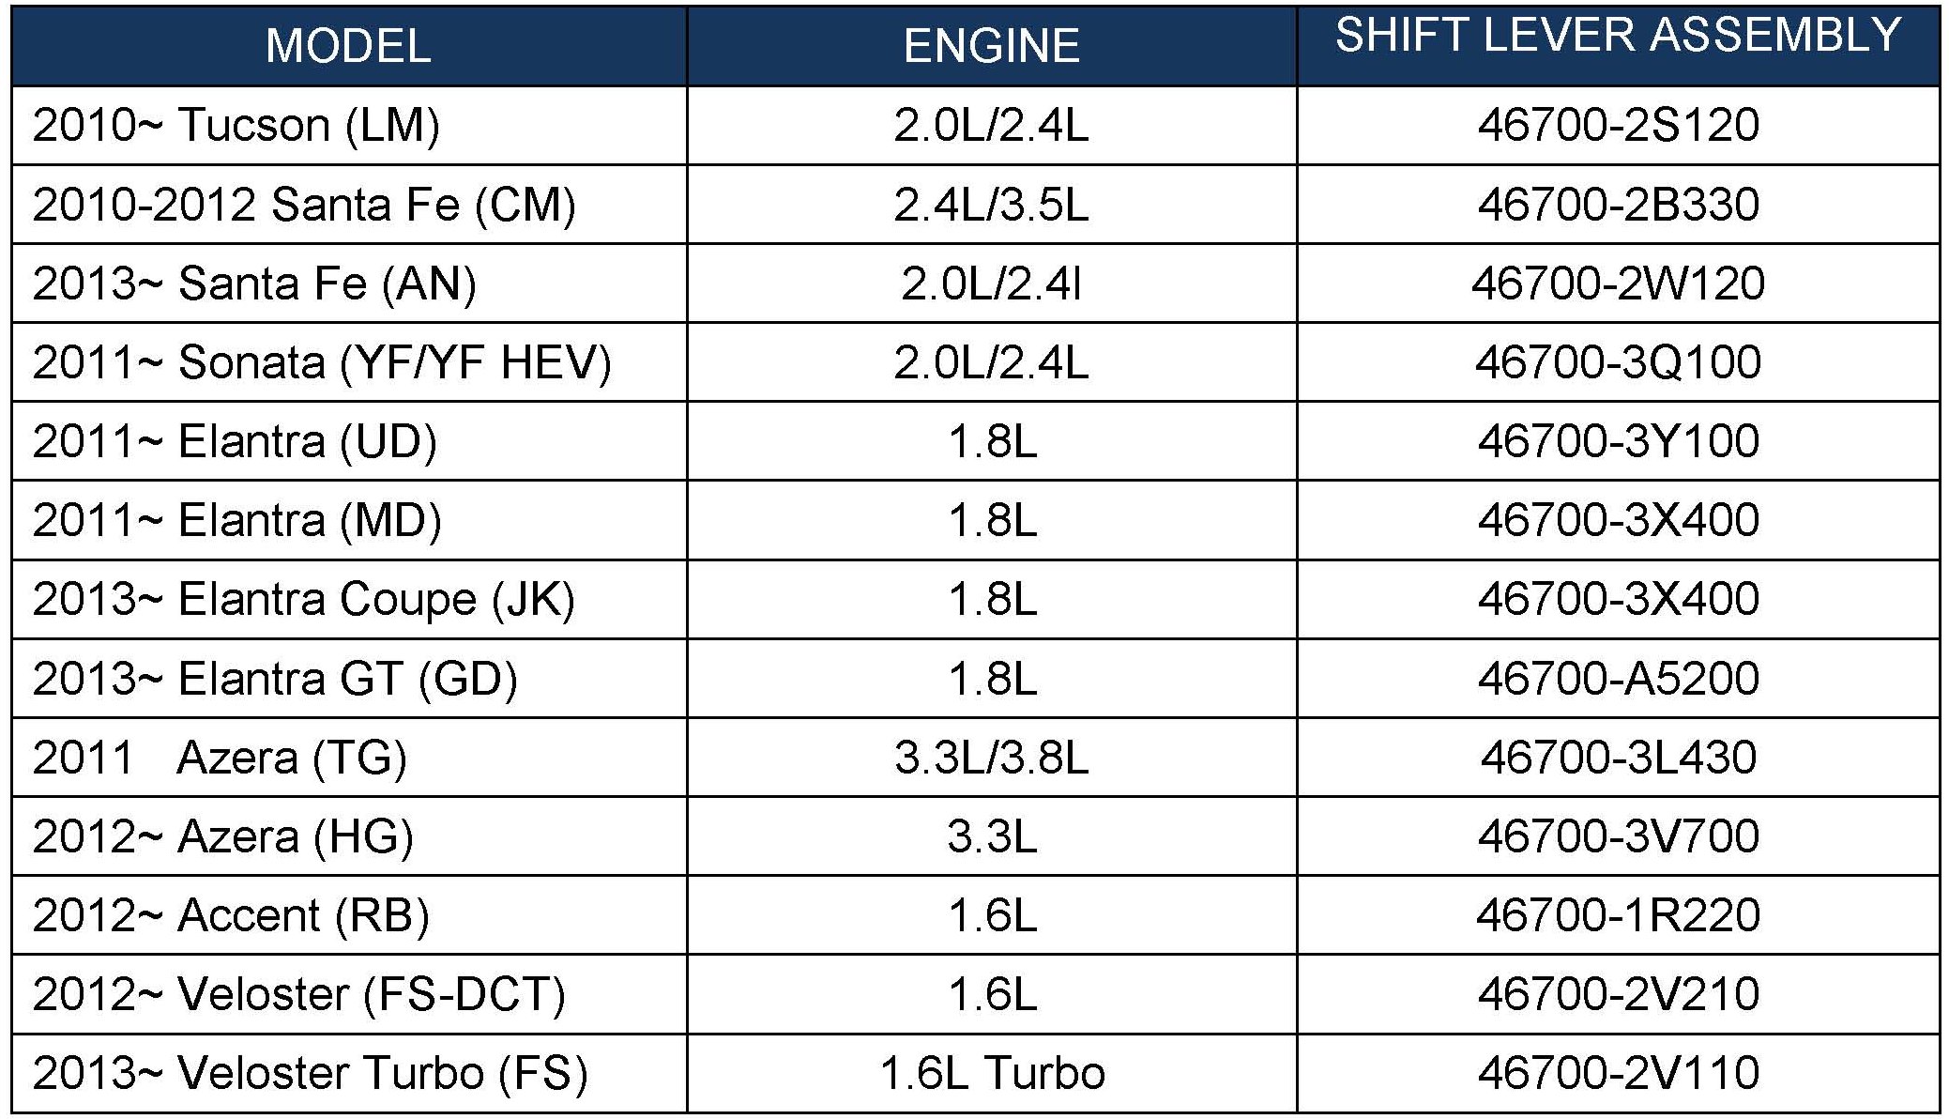Click part number 46700-2V110

pos(1618,1073)
